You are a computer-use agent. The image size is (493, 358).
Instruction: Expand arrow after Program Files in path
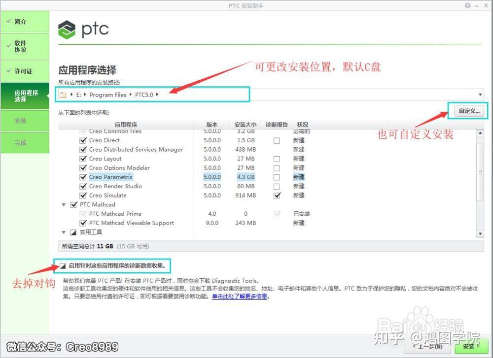[130, 95]
